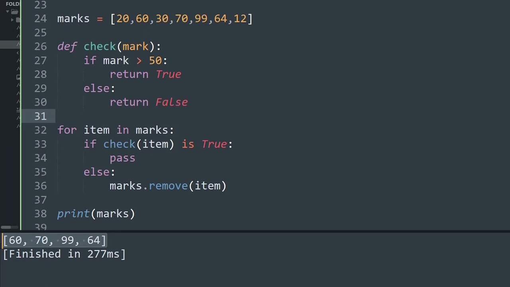
Task: Select the highlighted file in the sidebar
Action: coord(10,44)
